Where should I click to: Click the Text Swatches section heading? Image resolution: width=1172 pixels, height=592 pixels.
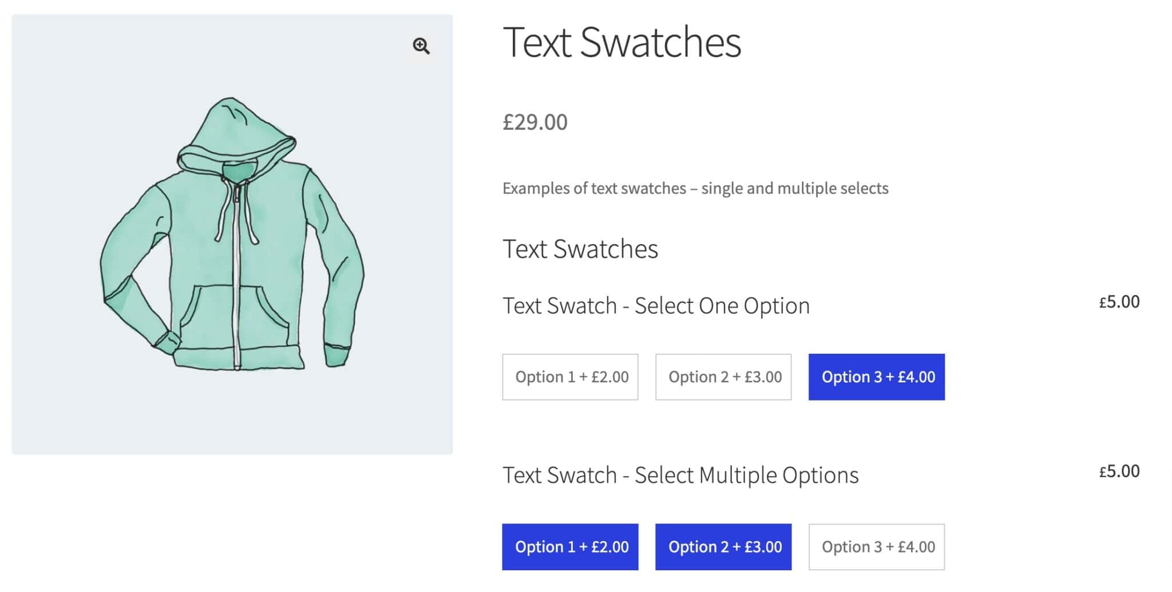pyautogui.click(x=580, y=248)
